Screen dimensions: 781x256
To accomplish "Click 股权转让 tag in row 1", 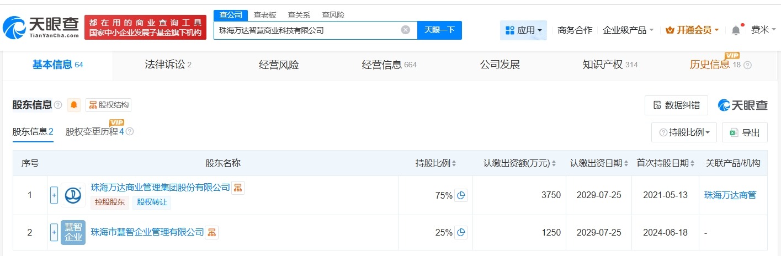I will click(152, 202).
